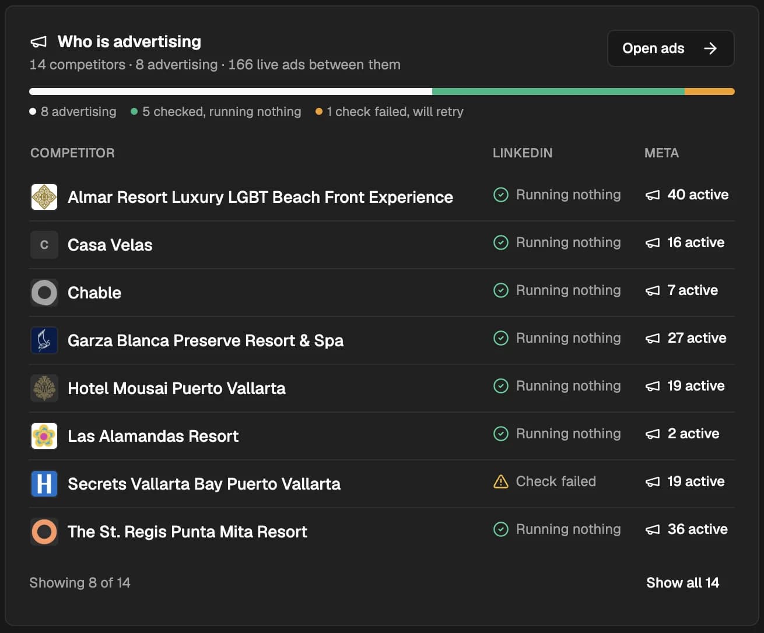
Task: Click megaphone icon next to 36 active
Action: coord(653,529)
